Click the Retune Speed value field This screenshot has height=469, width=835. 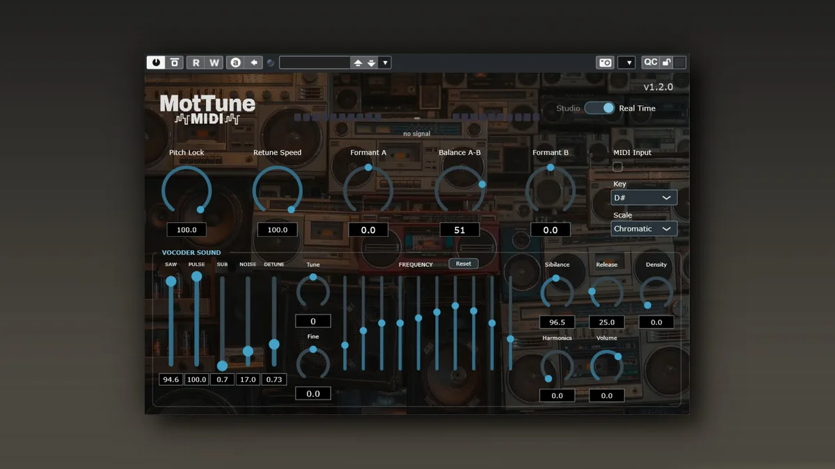point(277,229)
